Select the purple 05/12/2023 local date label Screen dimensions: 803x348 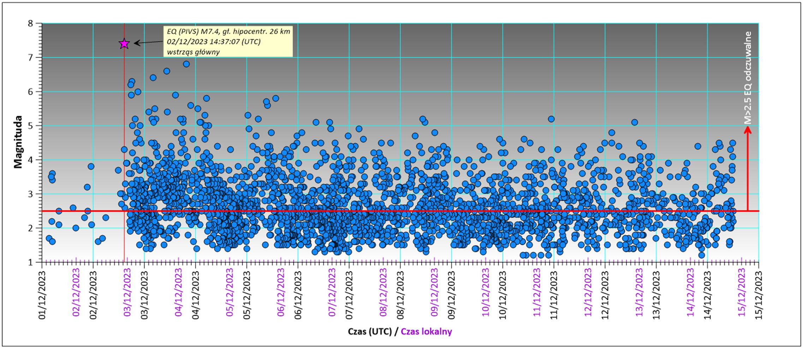(x=230, y=293)
